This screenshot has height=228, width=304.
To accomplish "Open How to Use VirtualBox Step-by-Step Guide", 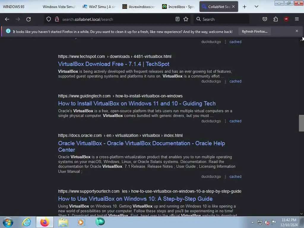I will tap(135, 199).
